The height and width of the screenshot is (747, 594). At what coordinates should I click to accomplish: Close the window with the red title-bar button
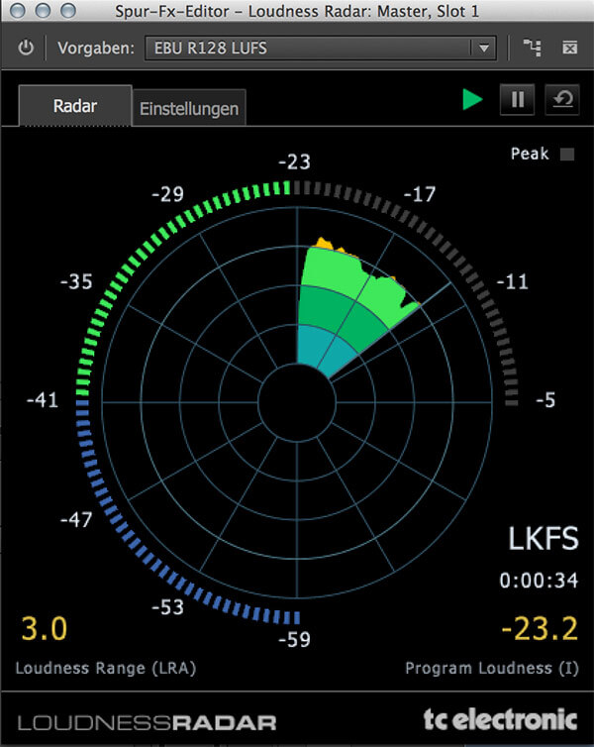(x=18, y=11)
